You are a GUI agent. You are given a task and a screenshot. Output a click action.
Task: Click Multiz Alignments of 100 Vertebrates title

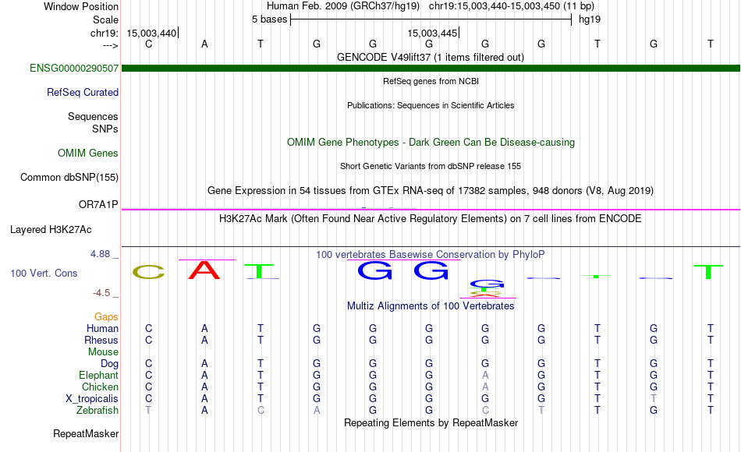pyautogui.click(x=431, y=305)
